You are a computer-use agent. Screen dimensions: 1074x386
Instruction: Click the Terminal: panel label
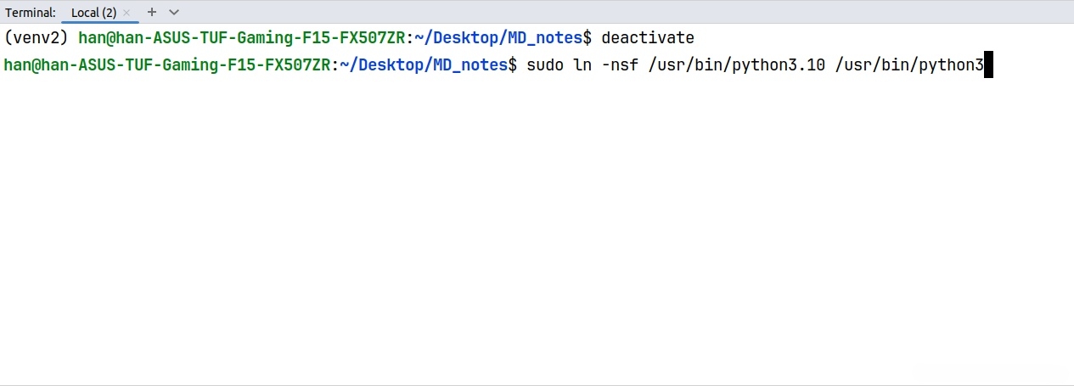click(x=31, y=13)
